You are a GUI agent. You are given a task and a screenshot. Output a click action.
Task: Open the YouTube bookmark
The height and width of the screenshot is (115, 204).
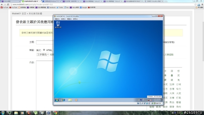13,7
